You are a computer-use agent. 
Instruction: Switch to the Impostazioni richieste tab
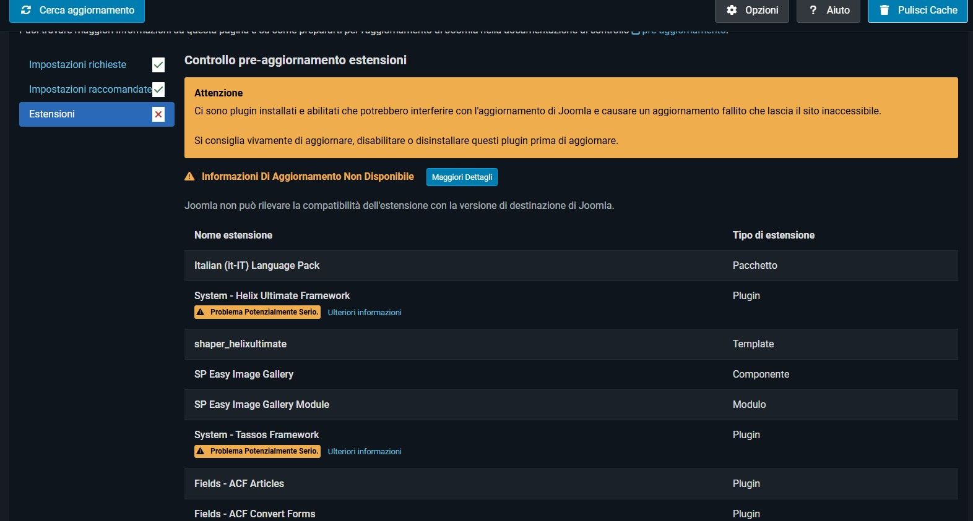77,65
